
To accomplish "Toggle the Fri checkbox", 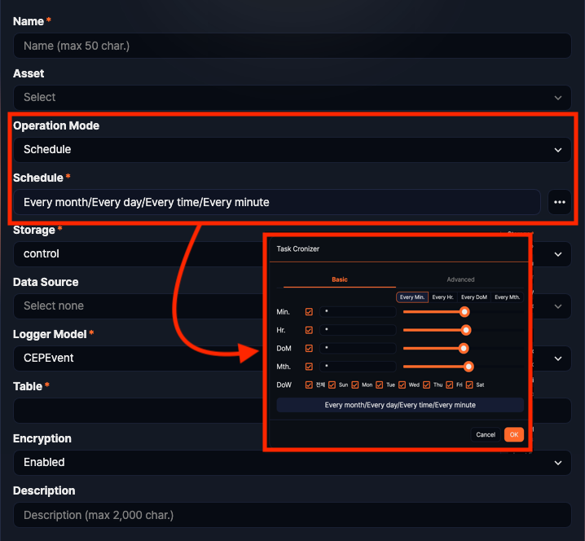I will (x=450, y=385).
